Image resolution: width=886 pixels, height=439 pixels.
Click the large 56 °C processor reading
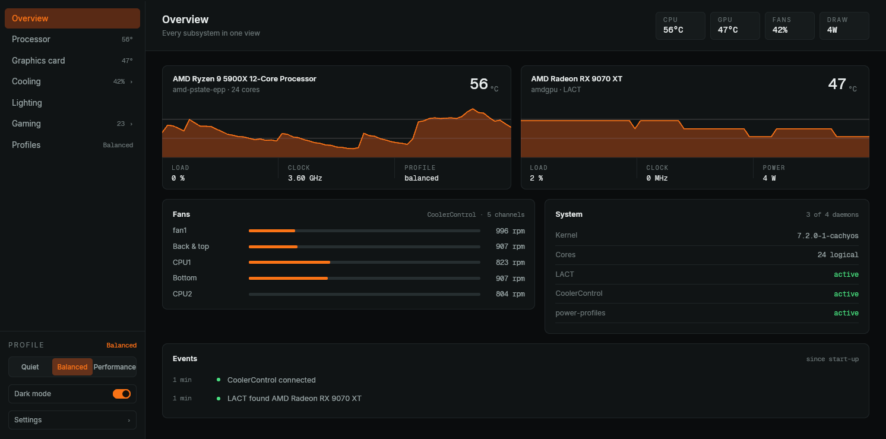coord(484,85)
